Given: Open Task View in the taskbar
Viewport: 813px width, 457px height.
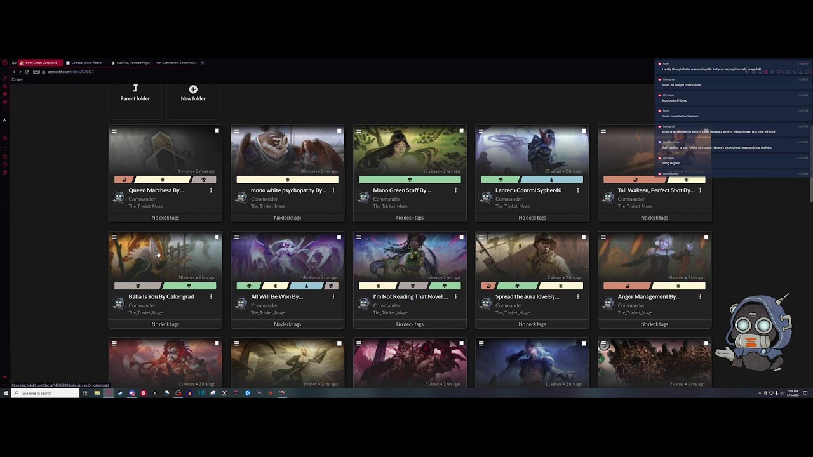Looking at the screenshot, I should pyautogui.click(x=85, y=393).
